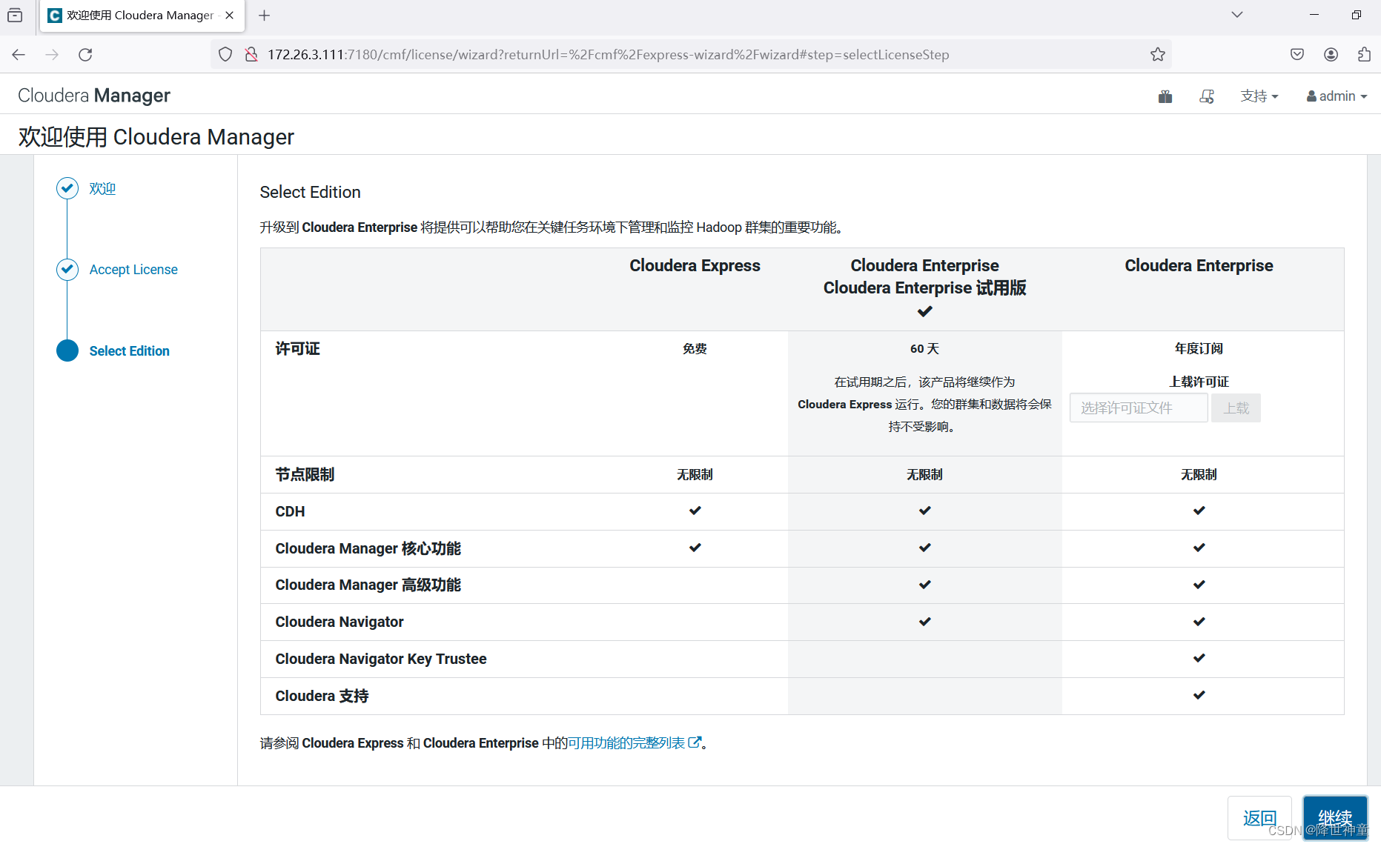Open the Pocket save icon
1381x844 pixels.
[x=1297, y=54]
